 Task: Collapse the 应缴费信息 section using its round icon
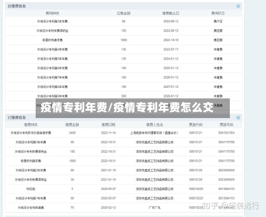click(x=238, y=6)
